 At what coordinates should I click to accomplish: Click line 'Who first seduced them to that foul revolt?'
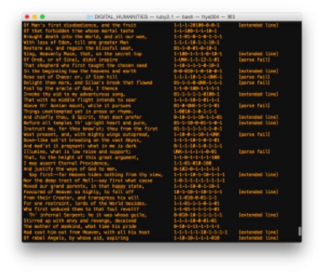(81, 209)
